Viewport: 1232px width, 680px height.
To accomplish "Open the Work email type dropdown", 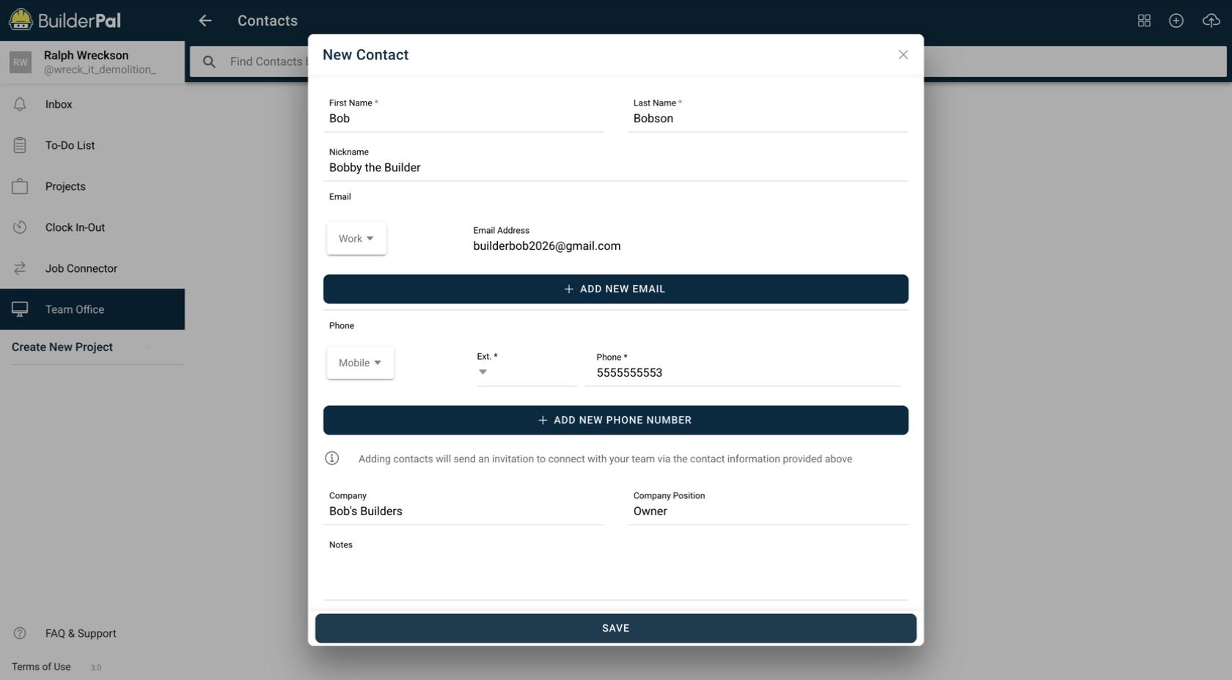I will (356, 239).
